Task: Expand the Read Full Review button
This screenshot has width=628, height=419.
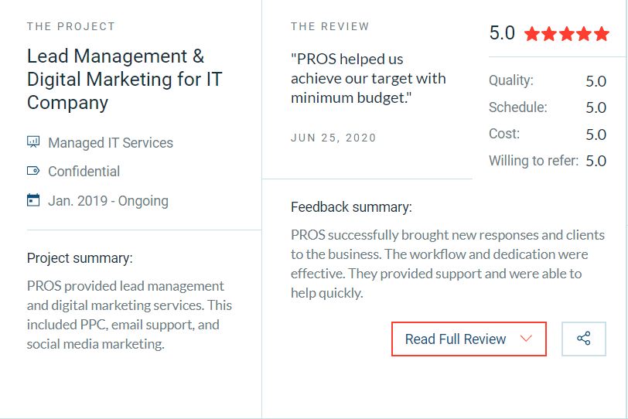Action: coord(469,339)
